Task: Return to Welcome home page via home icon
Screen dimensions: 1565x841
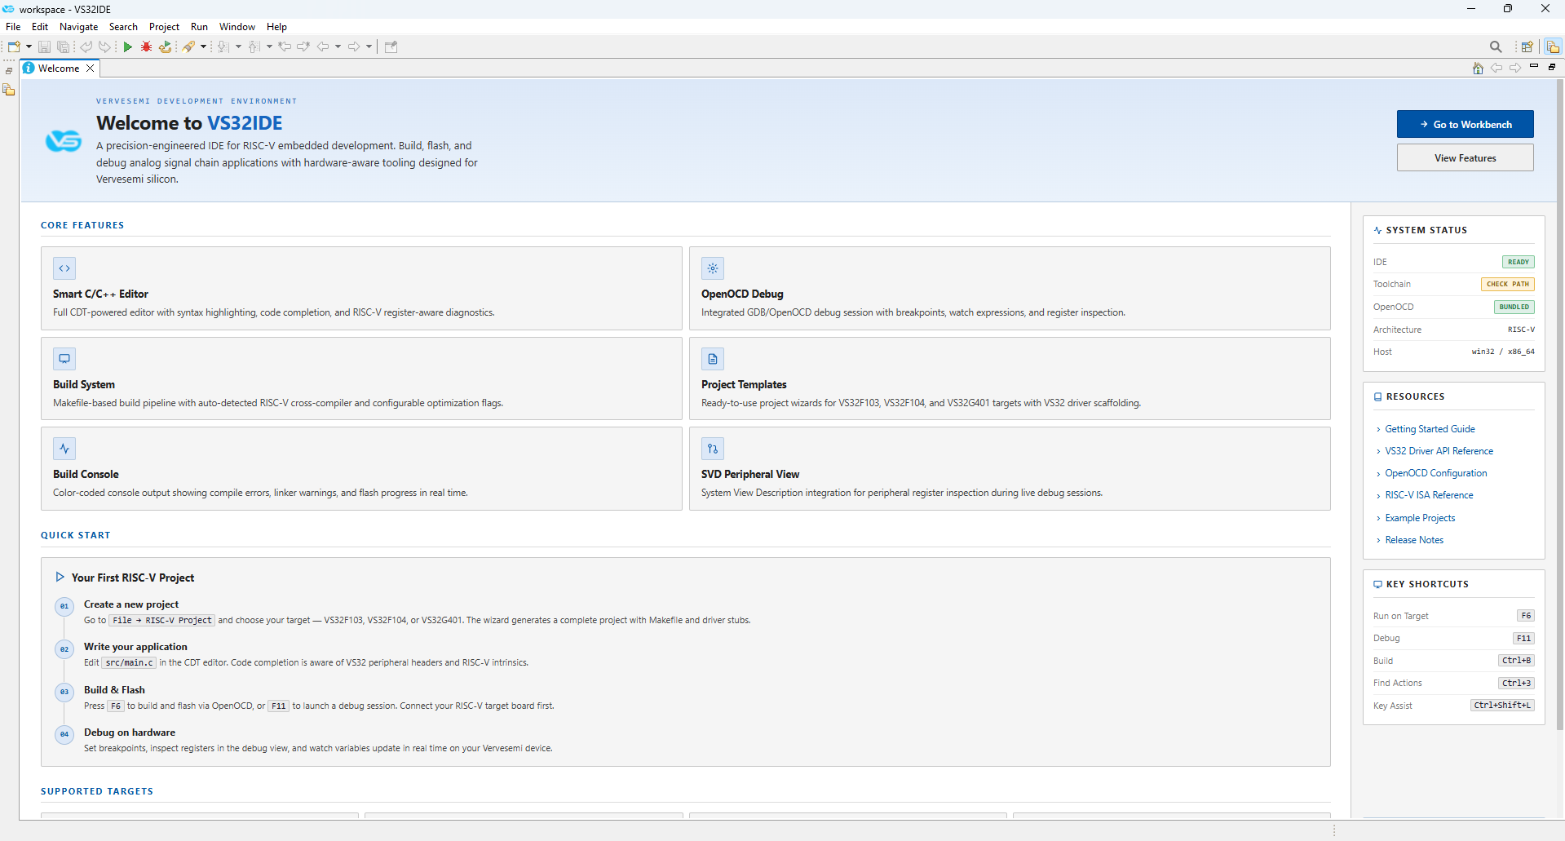Action: [1478, 69]
